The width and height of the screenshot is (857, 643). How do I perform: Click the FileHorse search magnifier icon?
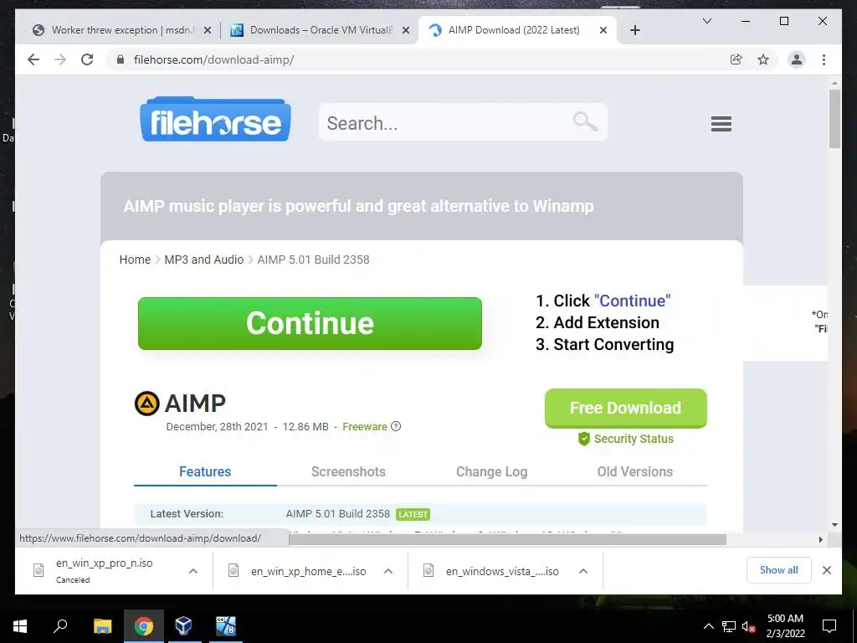[585, 121]
